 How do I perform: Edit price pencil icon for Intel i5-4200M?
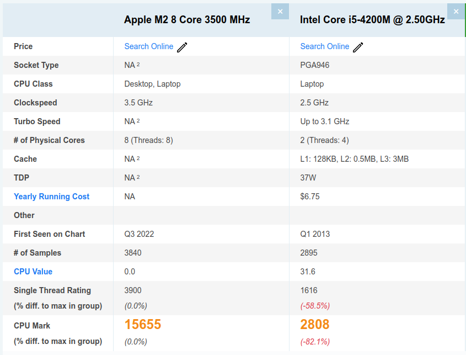[x=358, y=47]
